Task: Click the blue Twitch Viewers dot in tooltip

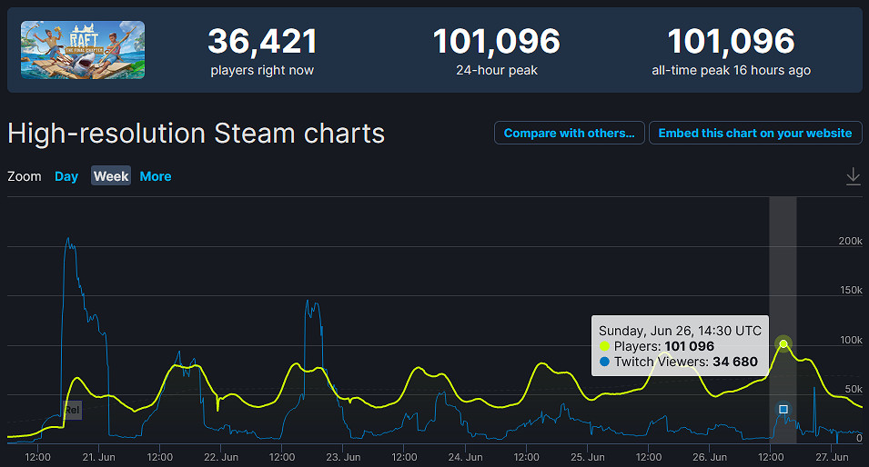Action: pyautogui.click(x=605, y=362)
